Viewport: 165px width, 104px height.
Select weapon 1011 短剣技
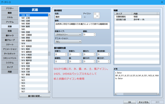click(x=34, y=46)
